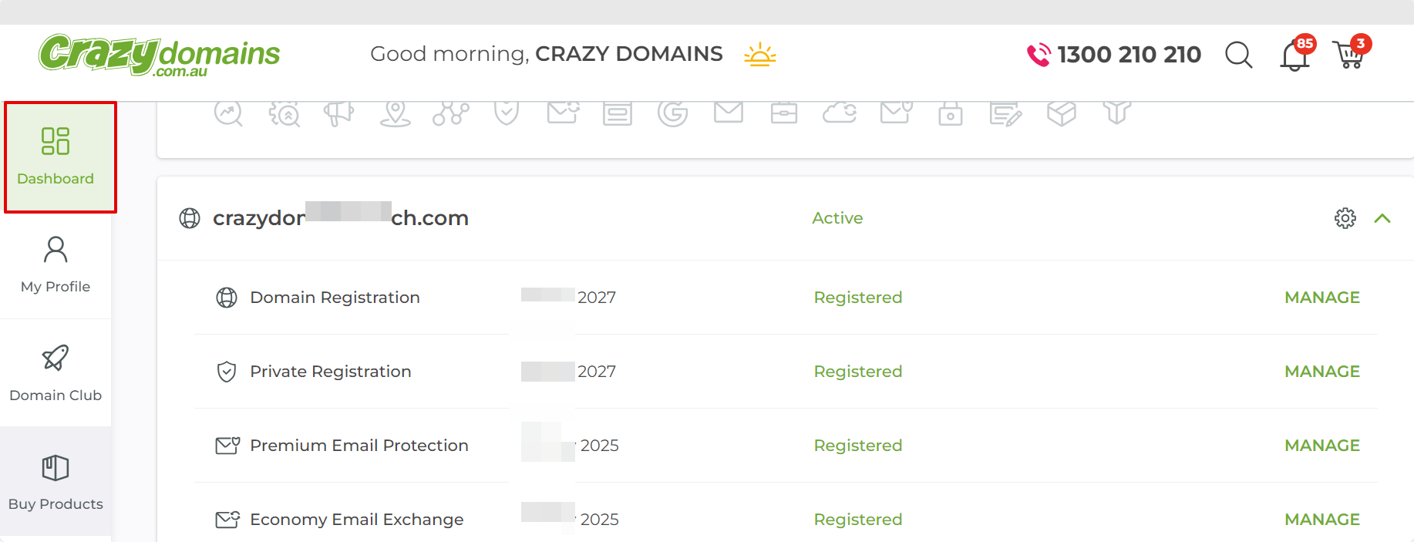Image resolution: width=1414 pixels, height=542 pixels.
Task: Manage the Domain Registration service
Action: tap(1322, 298)
